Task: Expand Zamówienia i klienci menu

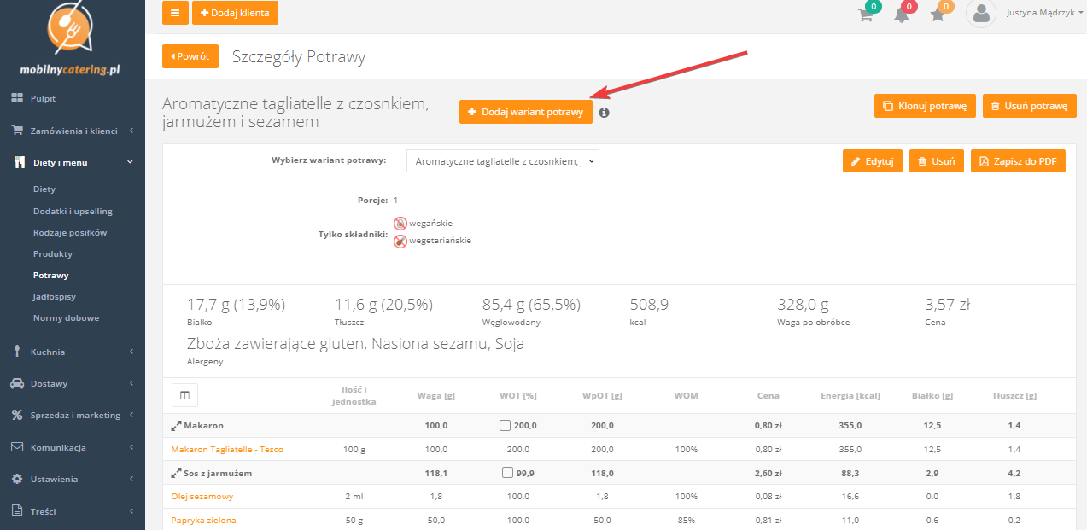Action: point(73,131)
